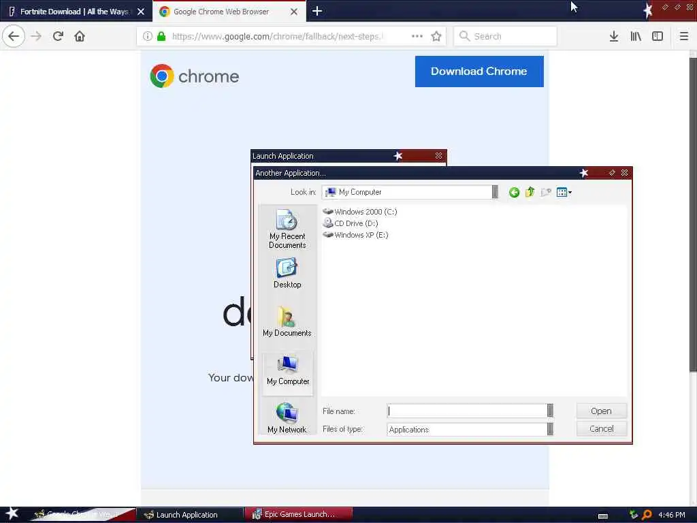The image size is (697, 523).
Task: Expand the File name dropdown arrow
Action: click(x=550, y=411)
